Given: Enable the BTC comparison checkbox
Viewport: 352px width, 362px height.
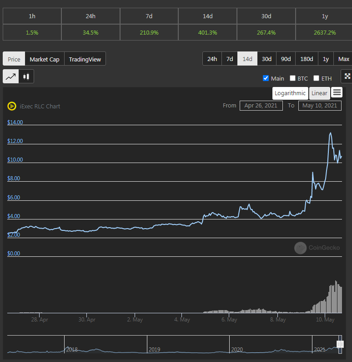Looking at the screenshot, I should 292,78.
